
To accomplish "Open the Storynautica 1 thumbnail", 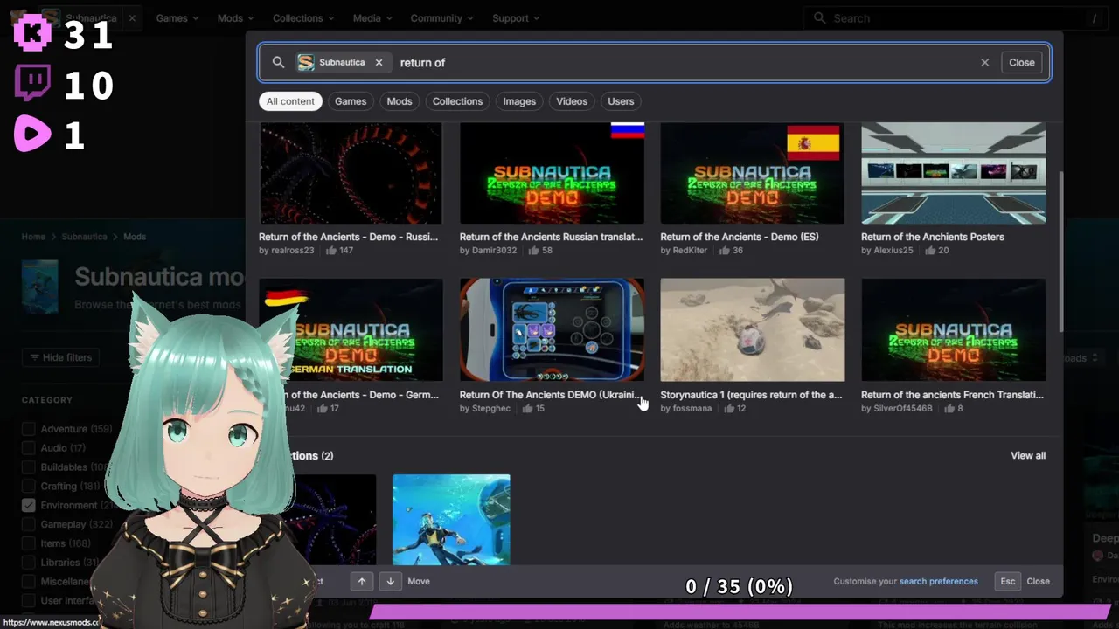I will pyautogui.click(x=752, y=329).
